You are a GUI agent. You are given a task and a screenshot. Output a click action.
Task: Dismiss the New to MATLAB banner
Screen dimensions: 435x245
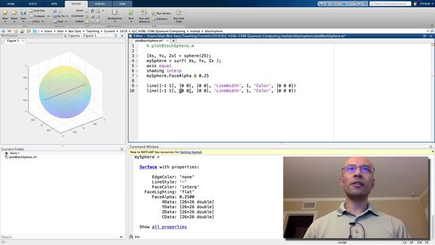pos(432,152)
